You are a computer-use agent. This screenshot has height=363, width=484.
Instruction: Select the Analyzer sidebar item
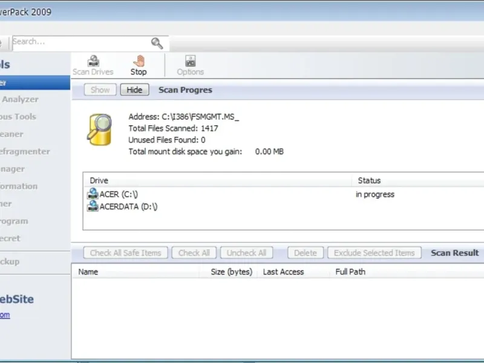[21, 99]
